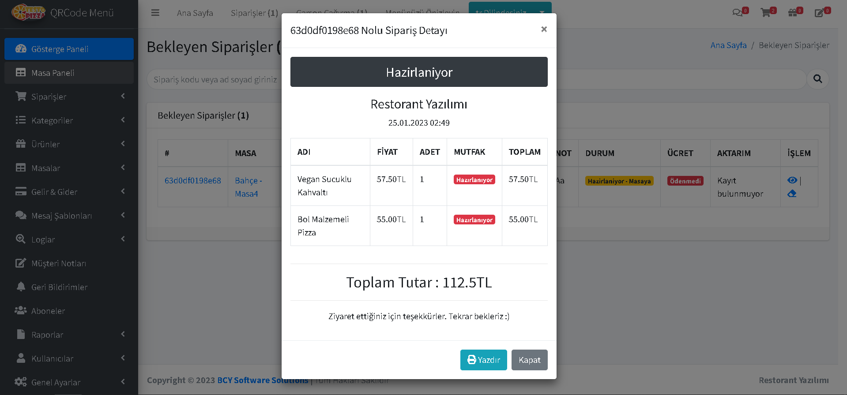This screenshot has height=395, width=847.
Task: Open order link 63d0df0198e68
Action: (x=192, y=180)
